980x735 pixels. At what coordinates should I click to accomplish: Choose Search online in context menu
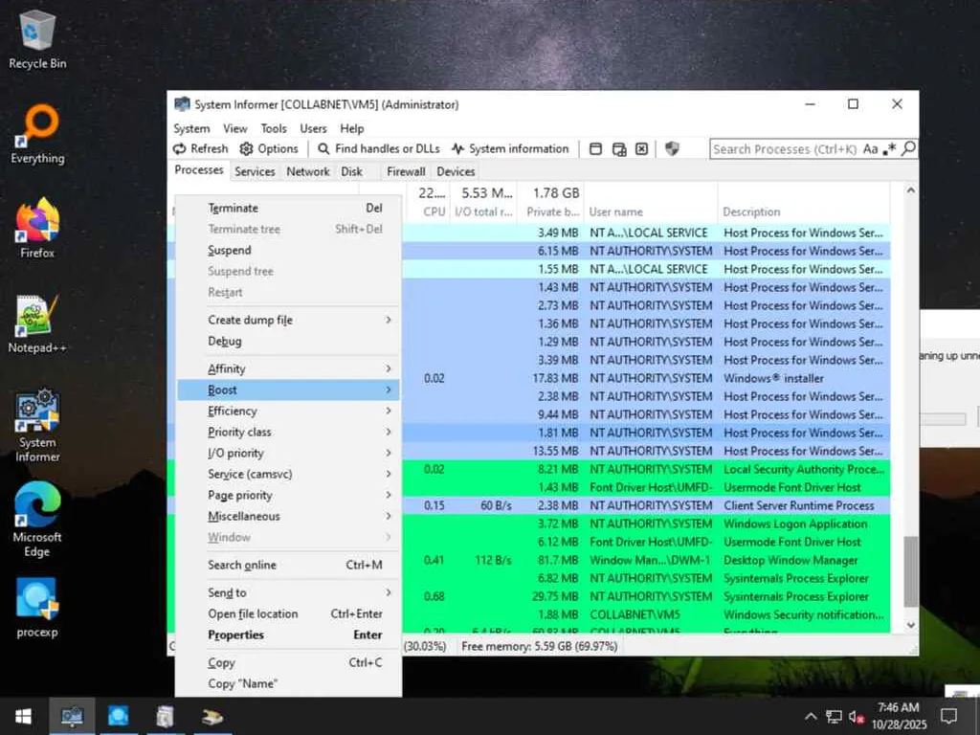[288, 565]
